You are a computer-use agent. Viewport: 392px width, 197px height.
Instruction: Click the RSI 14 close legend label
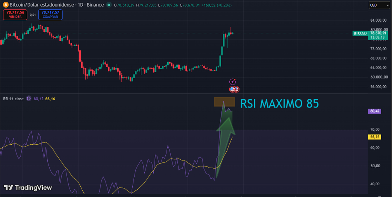[13, 98]
